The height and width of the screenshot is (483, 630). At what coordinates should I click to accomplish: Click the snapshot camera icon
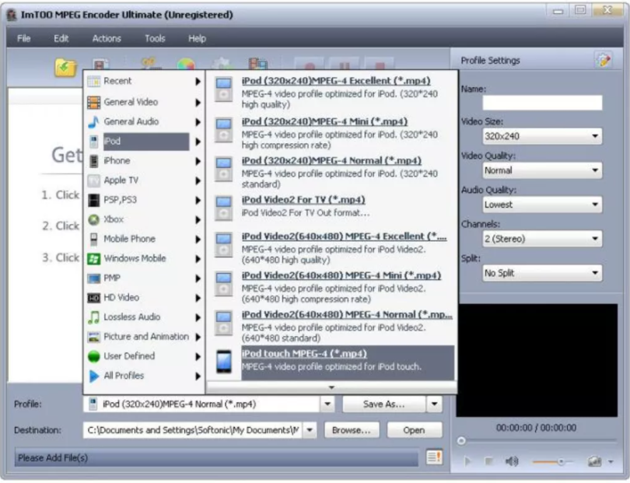pyautogui.click(x=594, y=462)
